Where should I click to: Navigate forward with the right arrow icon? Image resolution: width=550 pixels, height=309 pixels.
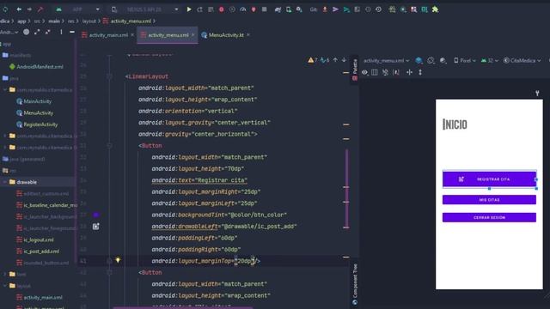[29, 9]
